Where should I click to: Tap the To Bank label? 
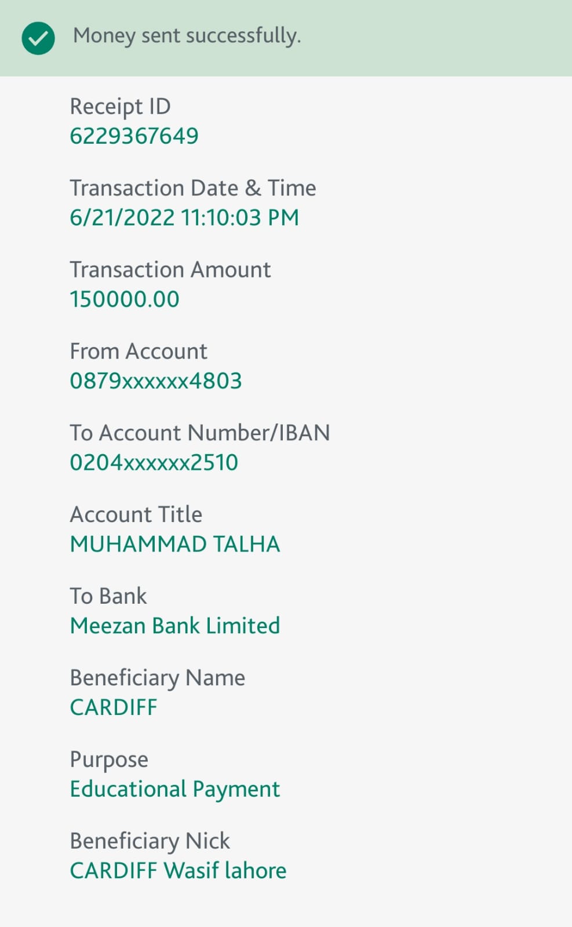[x=108, y=597]
